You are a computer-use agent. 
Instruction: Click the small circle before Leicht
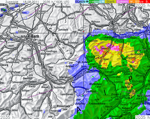[x=76, y=2]
